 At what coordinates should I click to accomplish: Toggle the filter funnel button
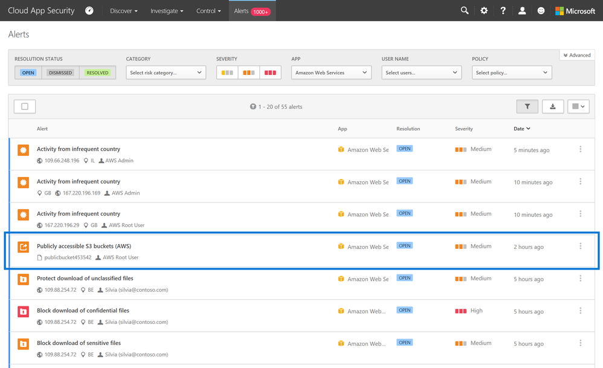(x=527, y=106)
